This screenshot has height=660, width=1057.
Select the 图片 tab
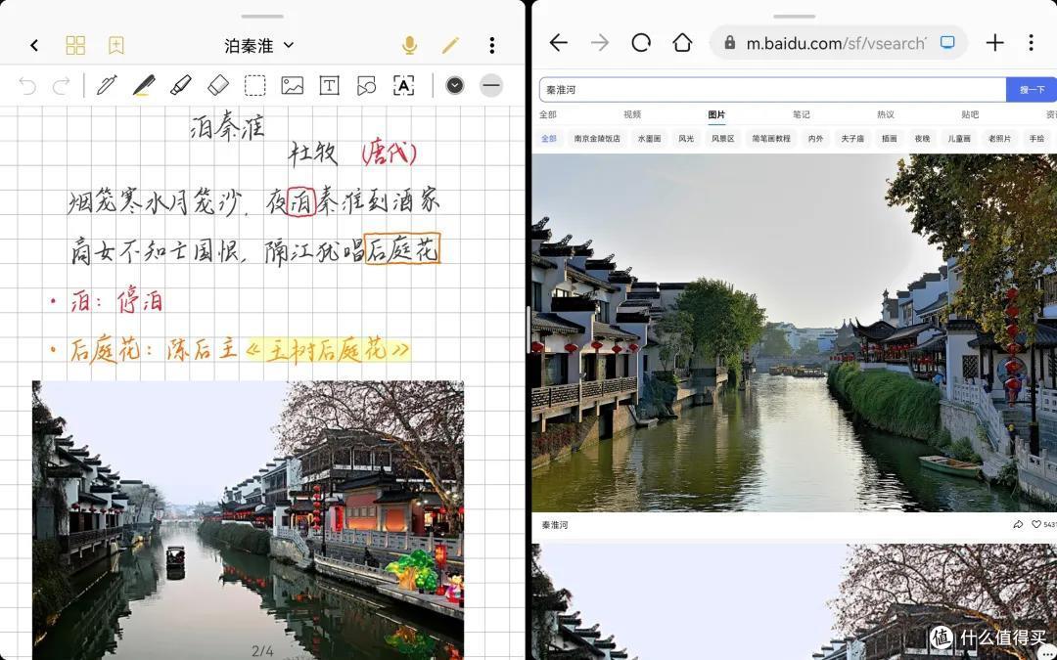(x=716, y=114)
